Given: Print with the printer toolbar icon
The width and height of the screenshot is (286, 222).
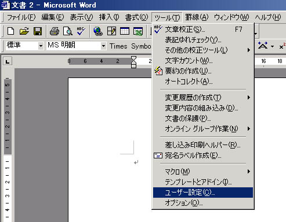Looking at the screenshot, I should point(55,31).
